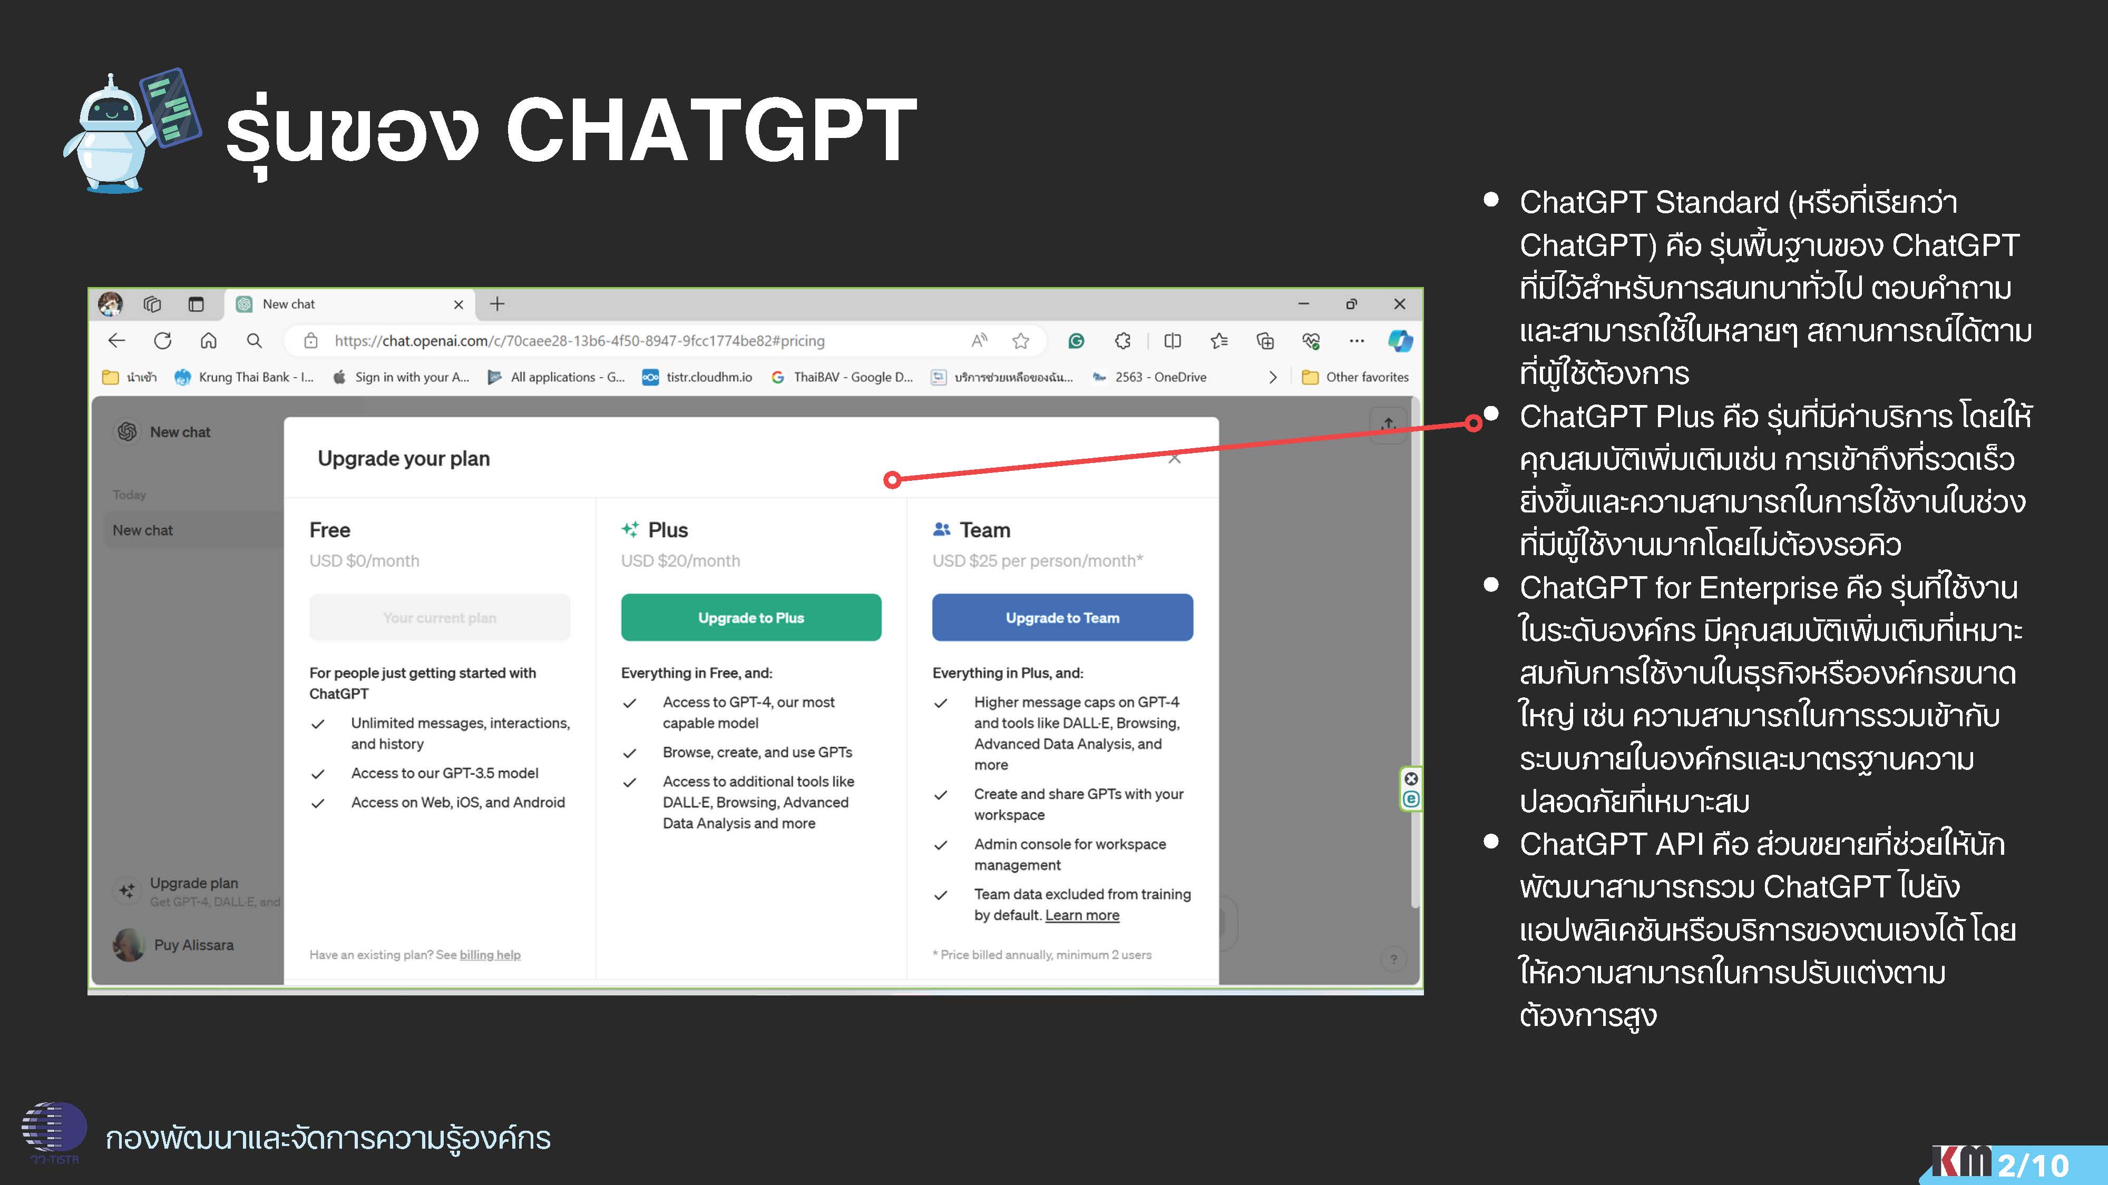Open the Collections icon

coord(1265,340)
